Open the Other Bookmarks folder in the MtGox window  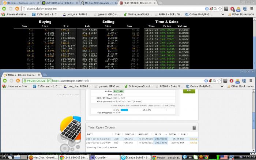click(240, 86)
